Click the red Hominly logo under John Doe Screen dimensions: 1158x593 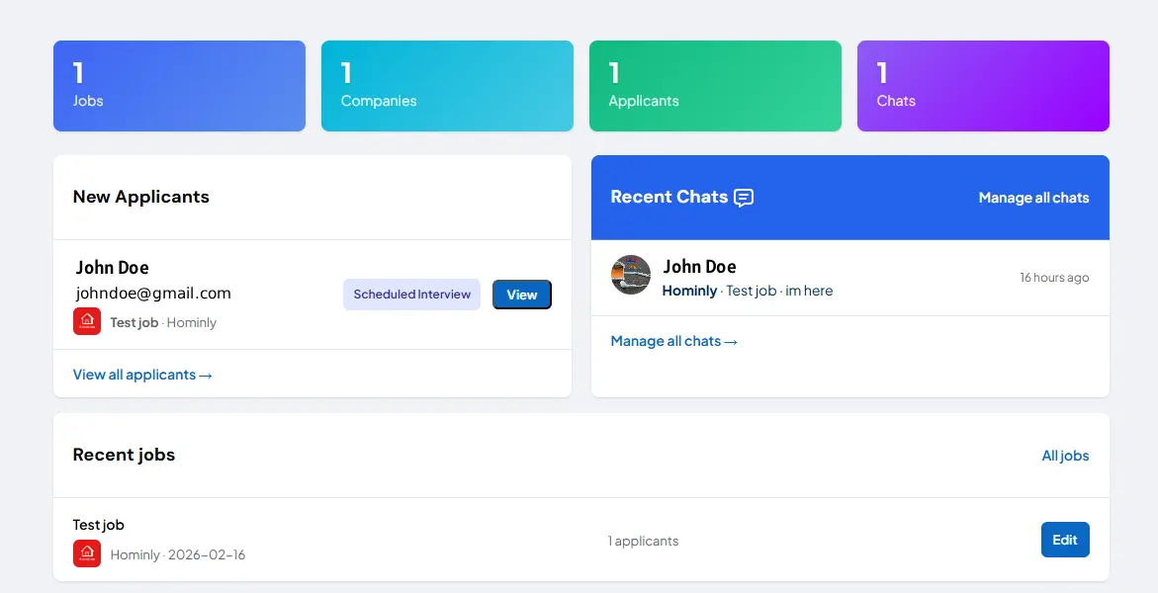87,321
